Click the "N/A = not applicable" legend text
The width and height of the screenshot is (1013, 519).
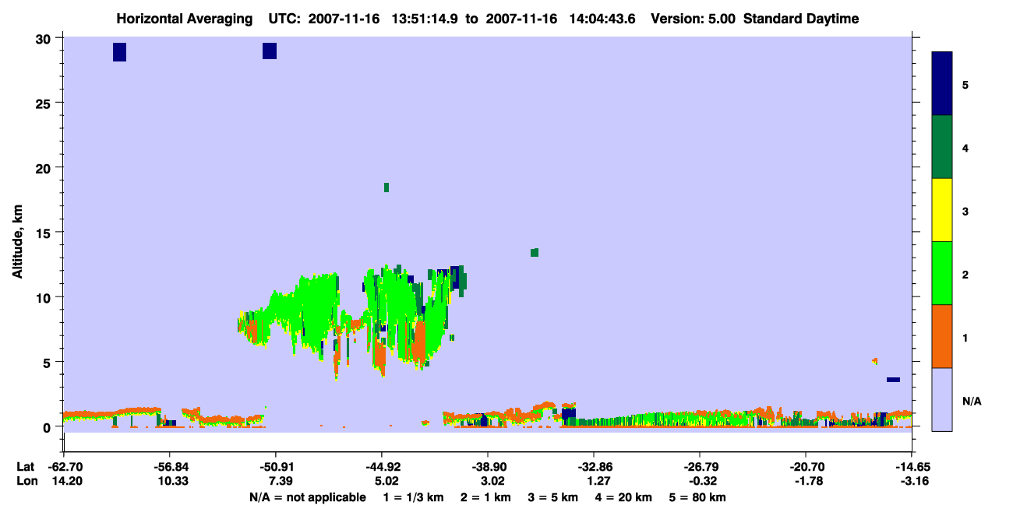pos(307,497)
